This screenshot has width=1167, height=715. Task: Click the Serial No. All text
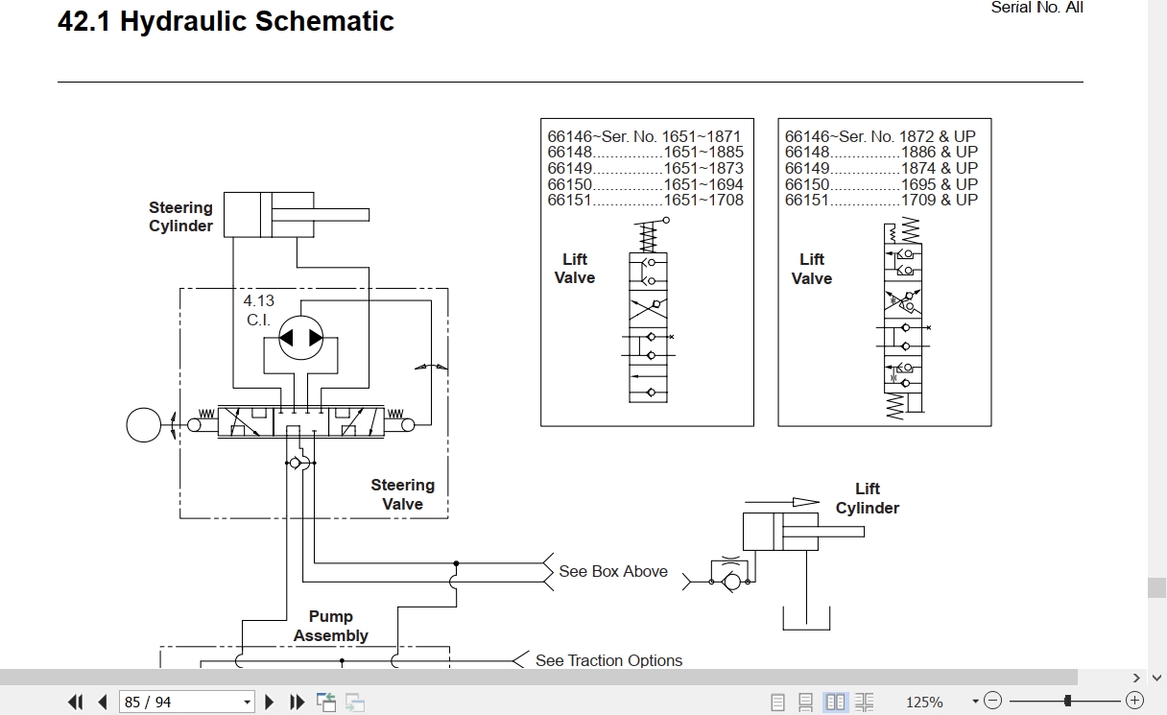1037,7
